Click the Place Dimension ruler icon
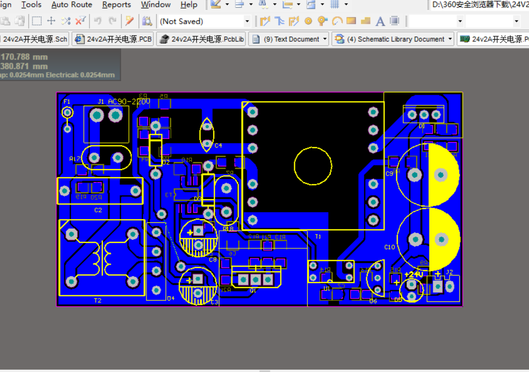The image size is (529, 372). pyautogui.click(x=287, y=5)
